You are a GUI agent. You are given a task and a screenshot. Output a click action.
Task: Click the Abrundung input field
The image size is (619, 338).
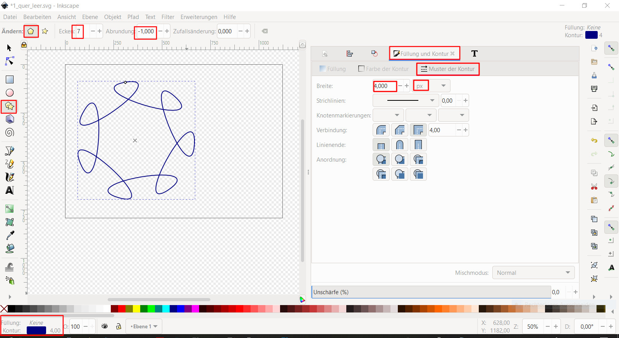coord(146,31)
